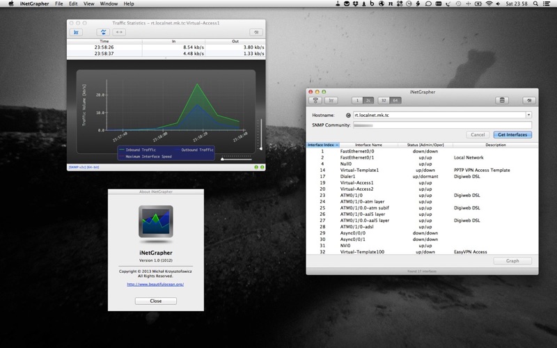
Task: Select SNMP version 2c toggle
Action: [368, 100]
